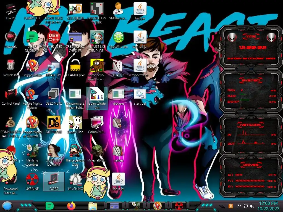Open the credit card app on the taskbar

pos(114,206)
